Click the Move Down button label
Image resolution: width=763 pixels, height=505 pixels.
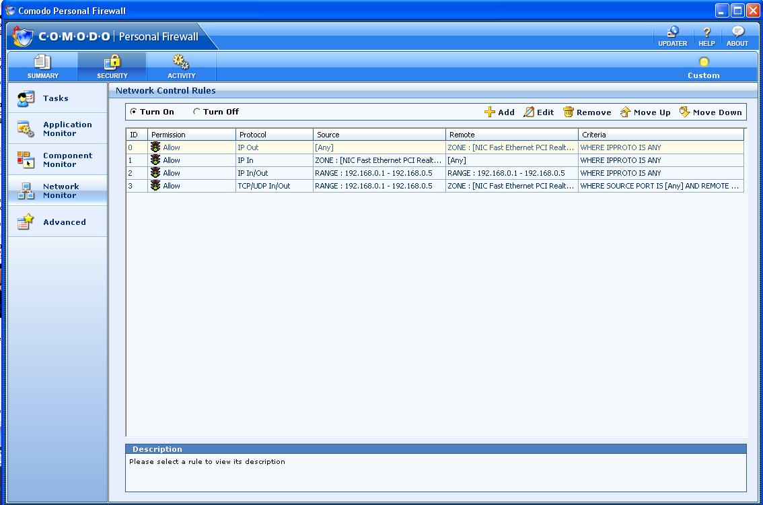pos(717,112)
